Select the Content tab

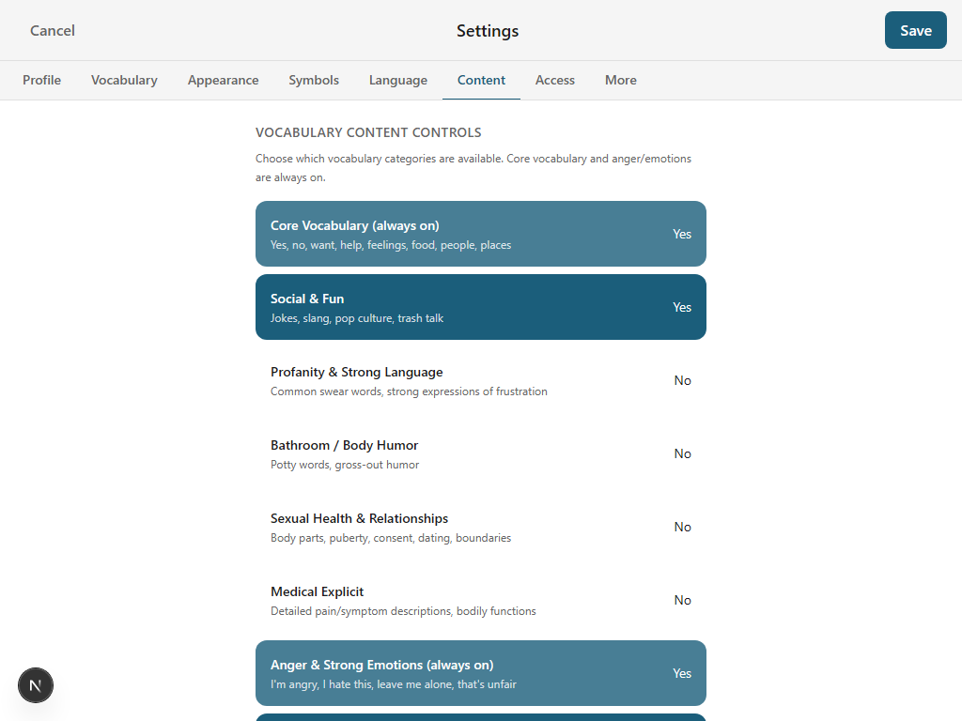pyautogui.click(x=481, y=80)
